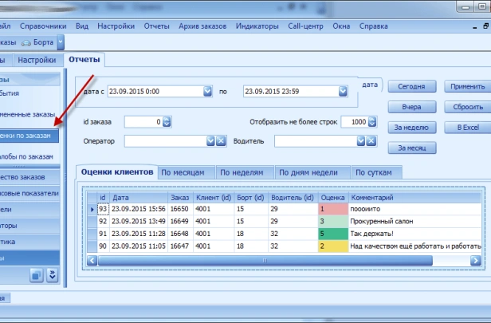The image size is (491, 323).
Task: Click the left arrow of the horizontal scrollbar
Action: (x=92, y=260)
